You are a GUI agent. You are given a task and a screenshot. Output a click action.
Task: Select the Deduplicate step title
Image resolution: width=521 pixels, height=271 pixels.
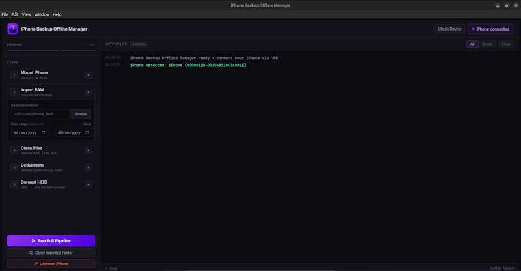pos(33,165)
